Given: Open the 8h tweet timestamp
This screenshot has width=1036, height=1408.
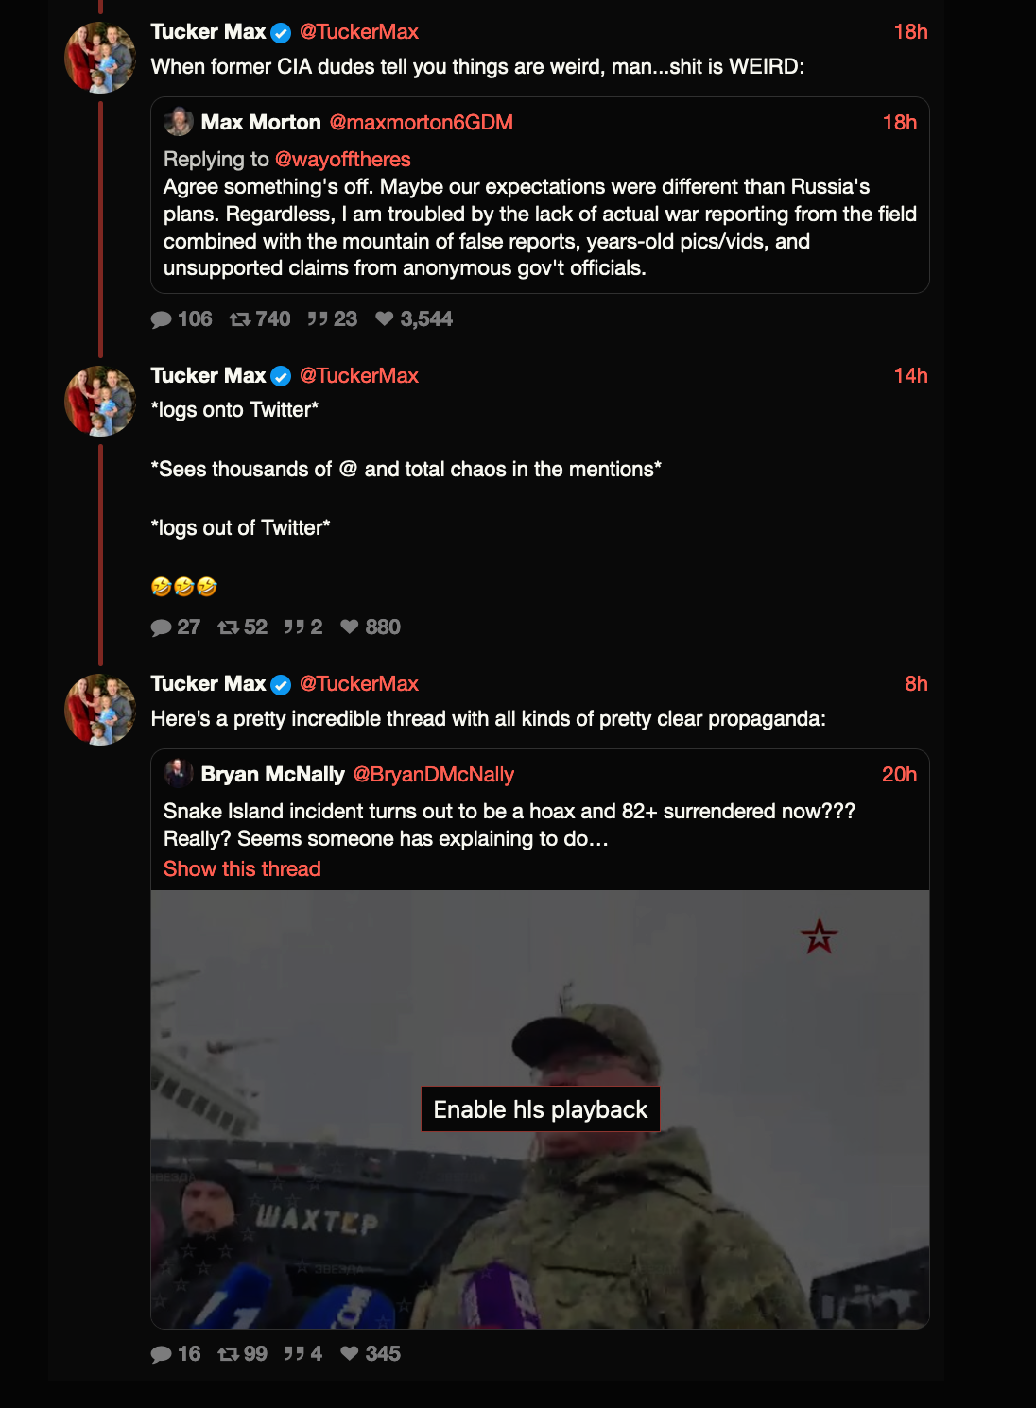Looking at the screenshot, I should 916,684.
